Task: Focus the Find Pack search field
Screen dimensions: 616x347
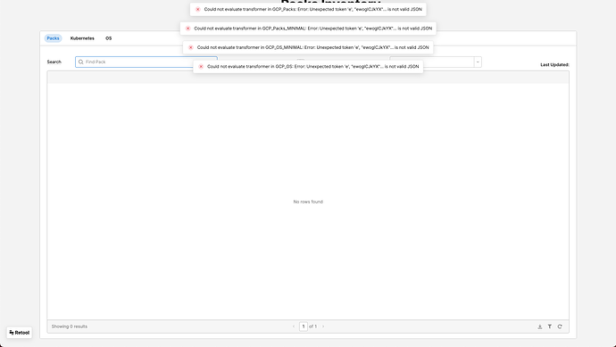Action: [x=146, y=62]
